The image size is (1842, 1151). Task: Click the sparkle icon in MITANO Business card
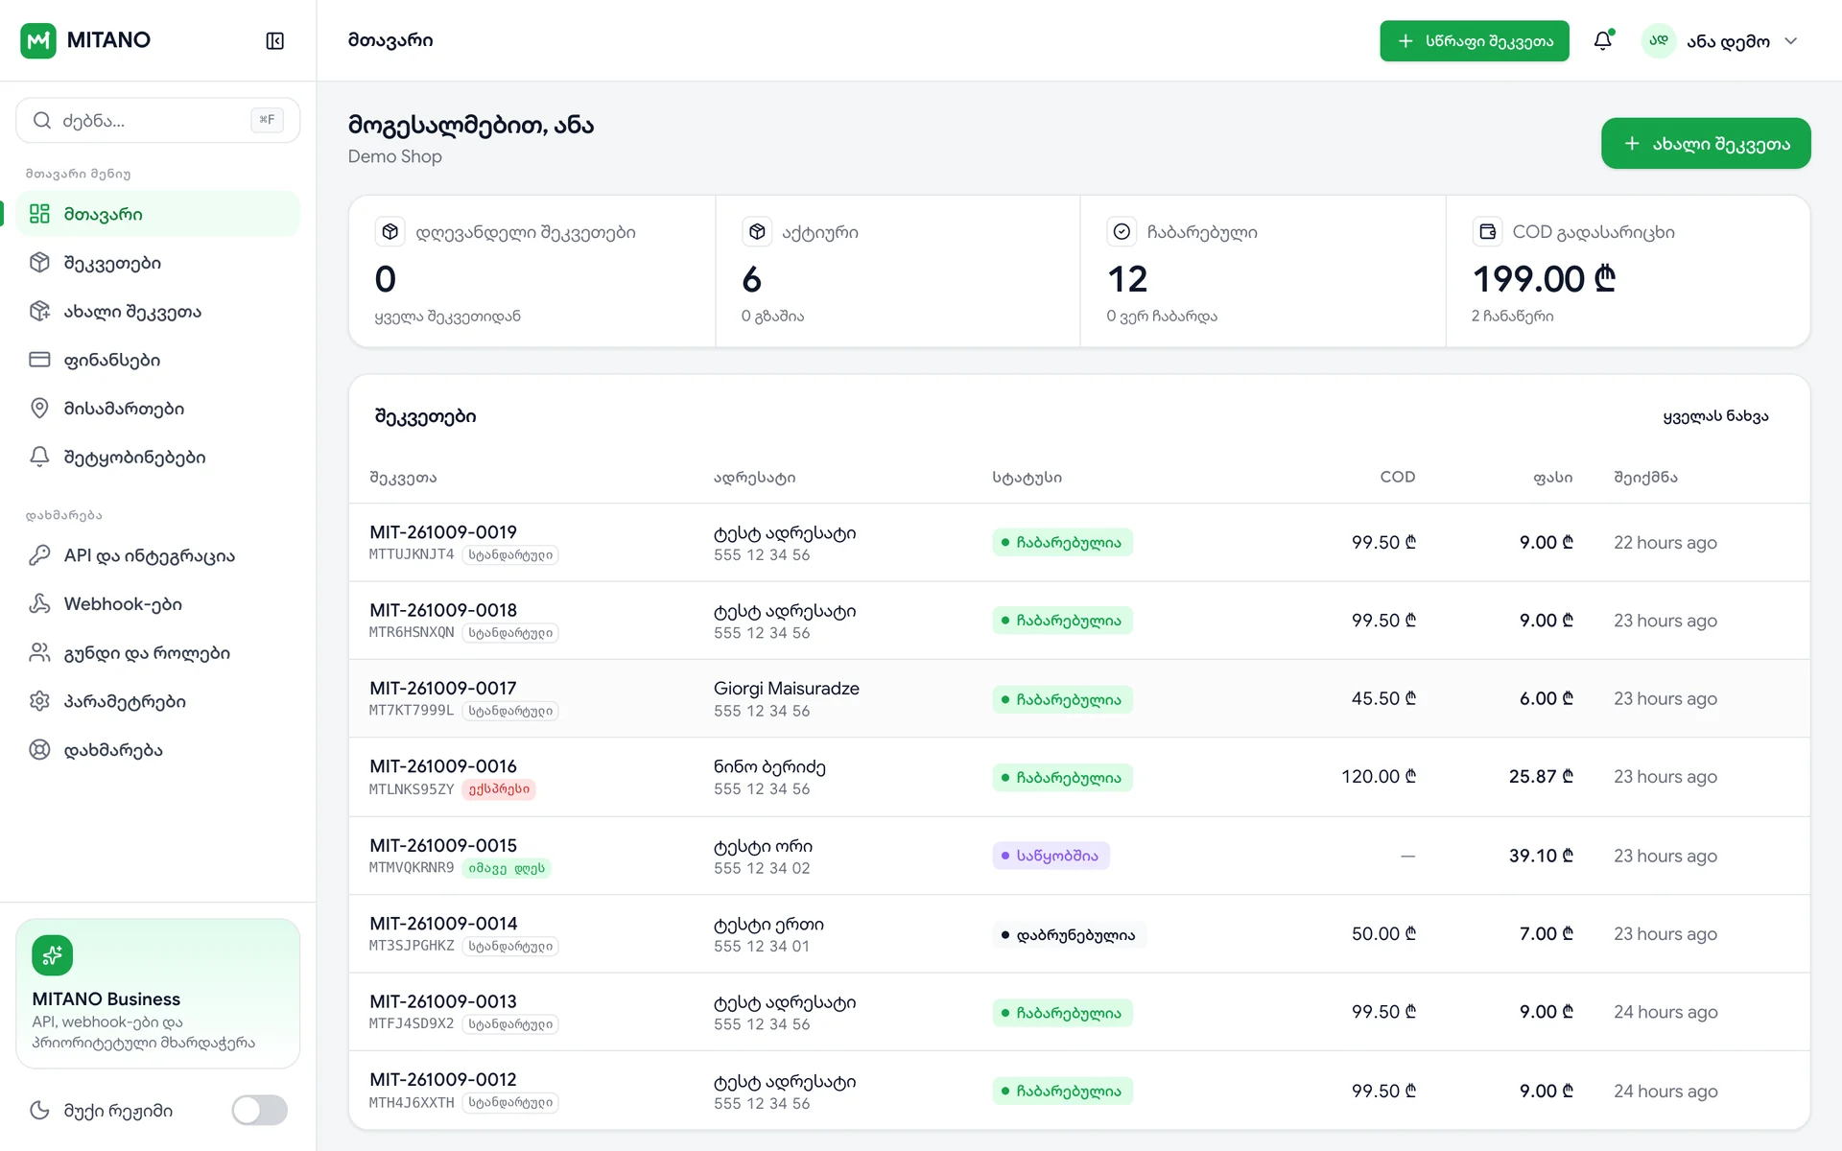pos(53,955)
